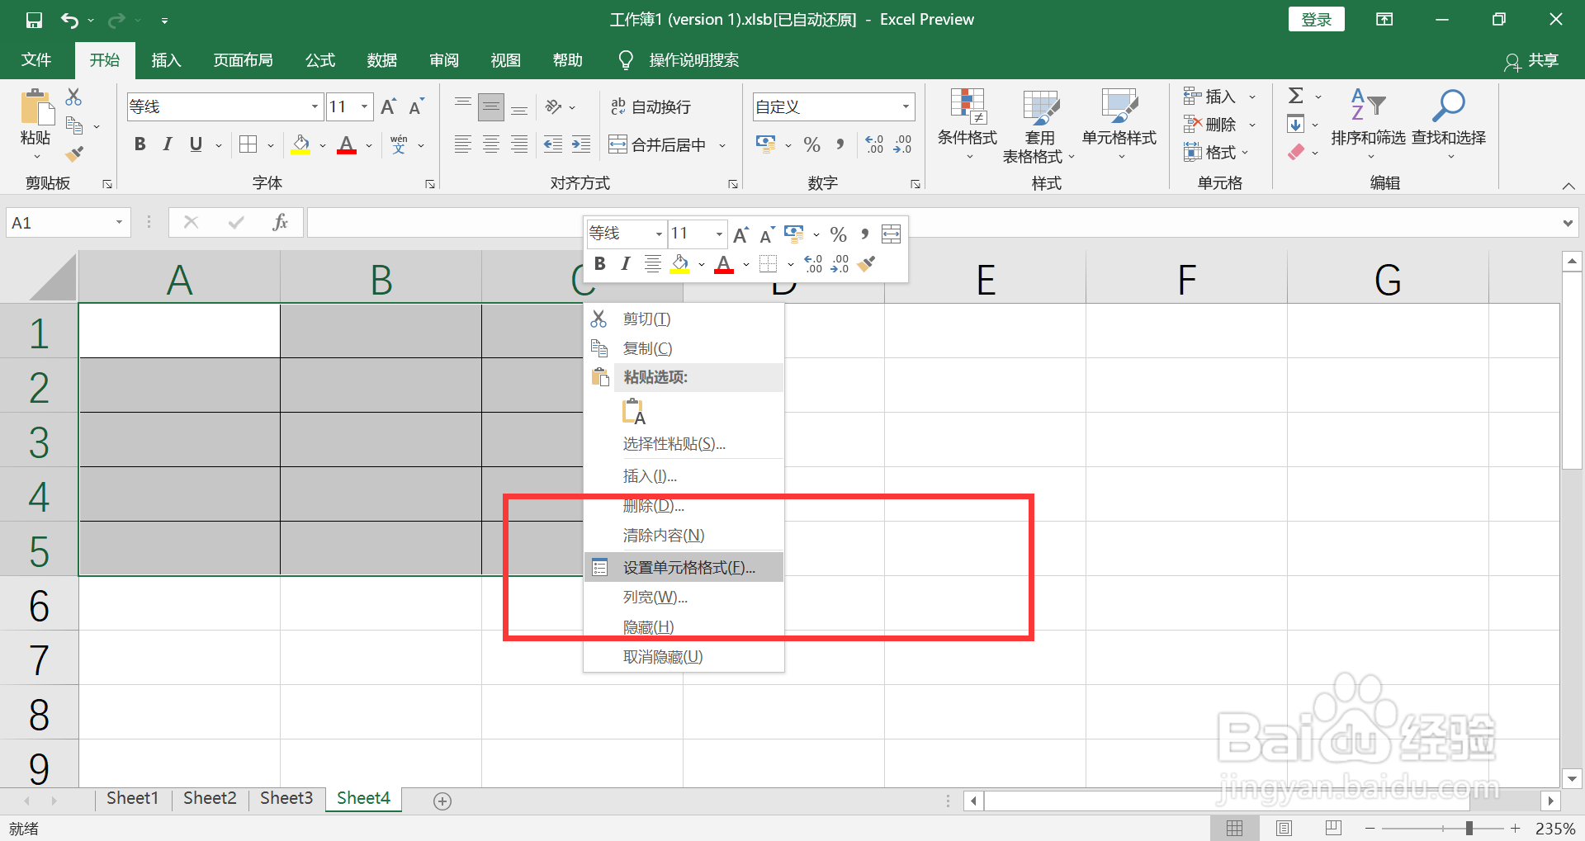Click the zoom slider handle

tap(1469, 828)
